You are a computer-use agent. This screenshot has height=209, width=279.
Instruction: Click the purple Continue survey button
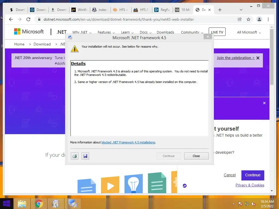pyautogui.click(x=253, y=175)
